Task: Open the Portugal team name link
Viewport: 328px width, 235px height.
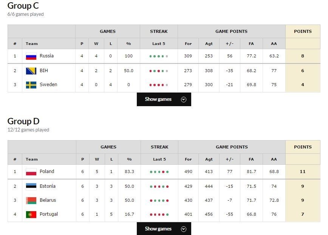Action: [49, 214]
